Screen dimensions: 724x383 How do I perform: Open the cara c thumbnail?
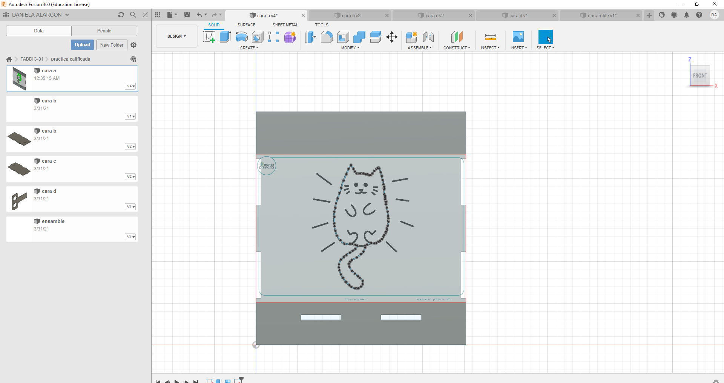click(x=19, y=169)
